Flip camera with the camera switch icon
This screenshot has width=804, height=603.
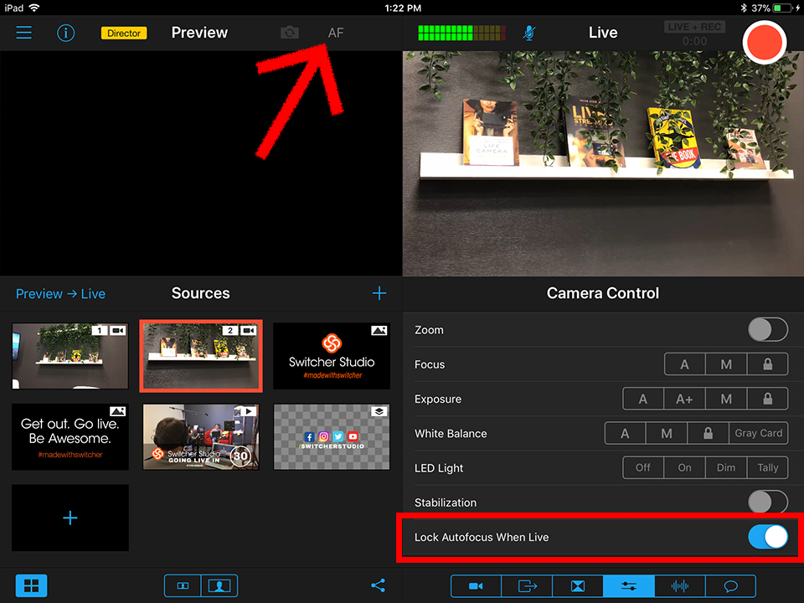point(290,33)
